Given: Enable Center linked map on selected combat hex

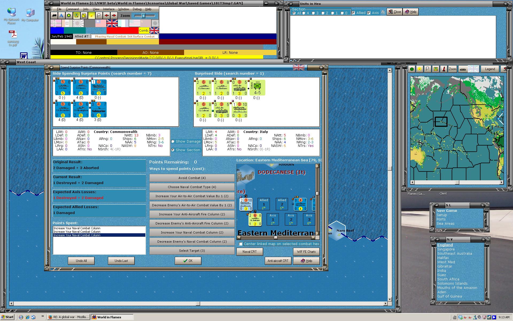Looking at the screenshot, I should click(x=241, y=244).
